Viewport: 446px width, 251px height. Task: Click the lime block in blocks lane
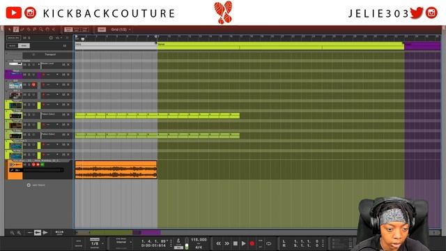pyautogui.click(x=281, y=46)
